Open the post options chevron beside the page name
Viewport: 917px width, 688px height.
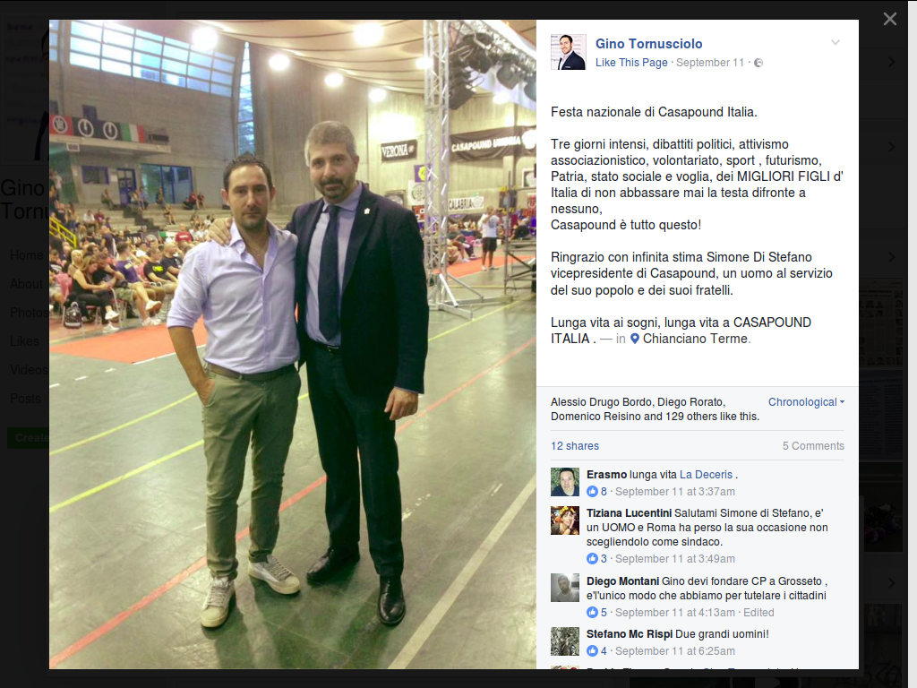[836, 43]
